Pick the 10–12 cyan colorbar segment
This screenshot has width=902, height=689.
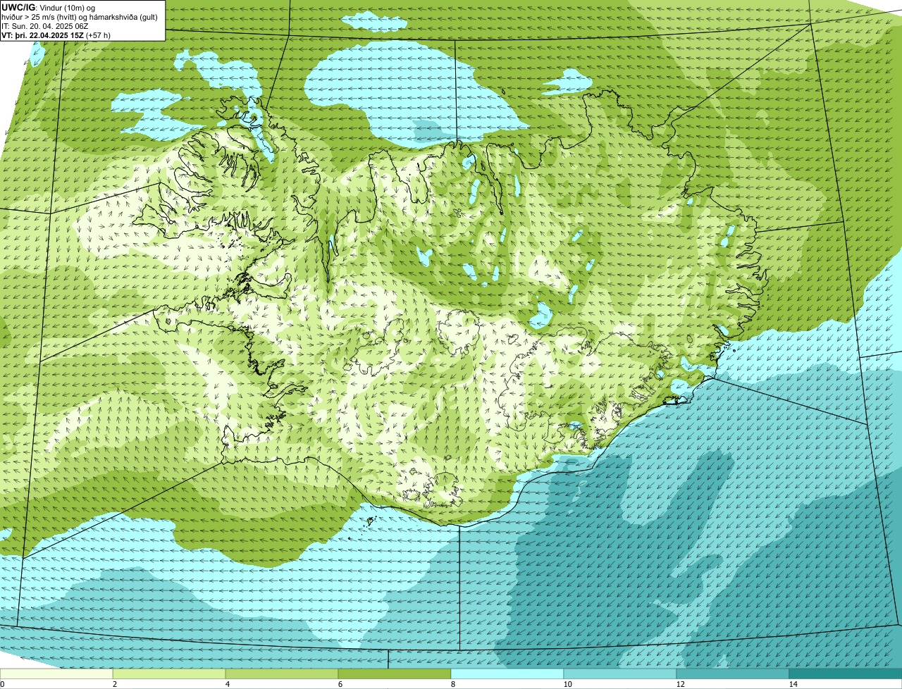tap(620, 674)
